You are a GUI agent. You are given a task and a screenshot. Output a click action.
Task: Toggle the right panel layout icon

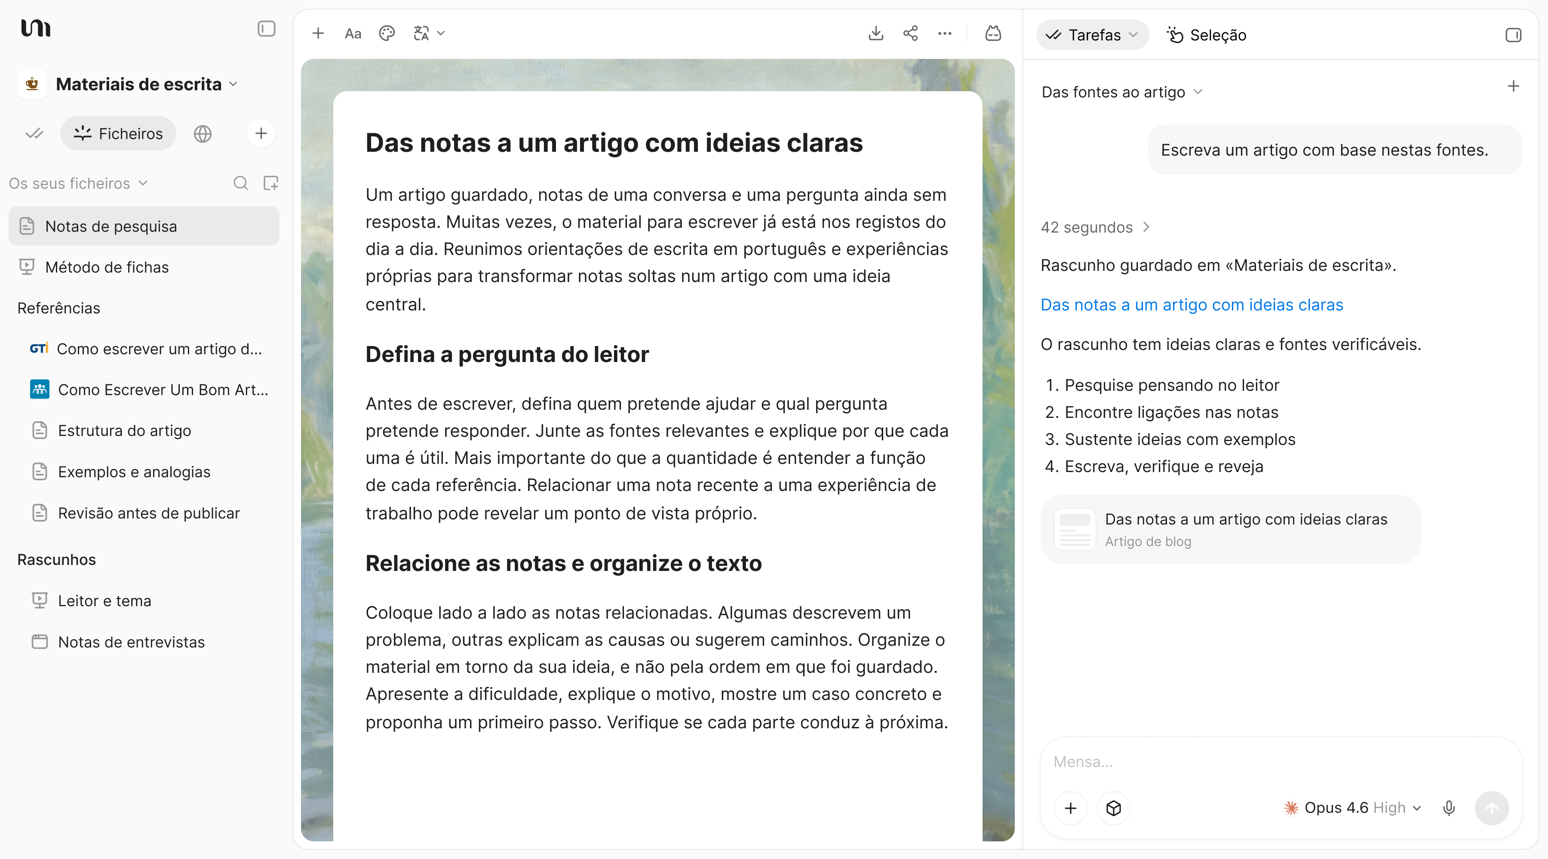pos(1513,35)
